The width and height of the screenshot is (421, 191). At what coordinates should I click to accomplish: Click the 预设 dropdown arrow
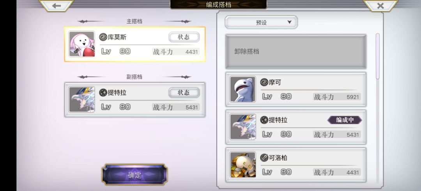click(x=289, y=22)
